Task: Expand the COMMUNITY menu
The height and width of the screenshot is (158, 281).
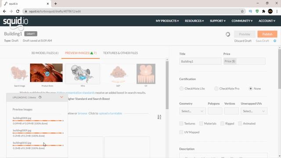Action: click(x=242, y=21)
